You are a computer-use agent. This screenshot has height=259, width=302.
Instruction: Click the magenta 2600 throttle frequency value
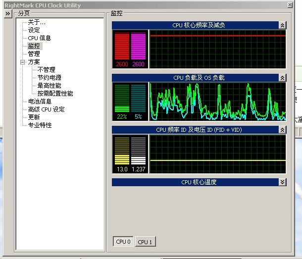click(138, 64)
